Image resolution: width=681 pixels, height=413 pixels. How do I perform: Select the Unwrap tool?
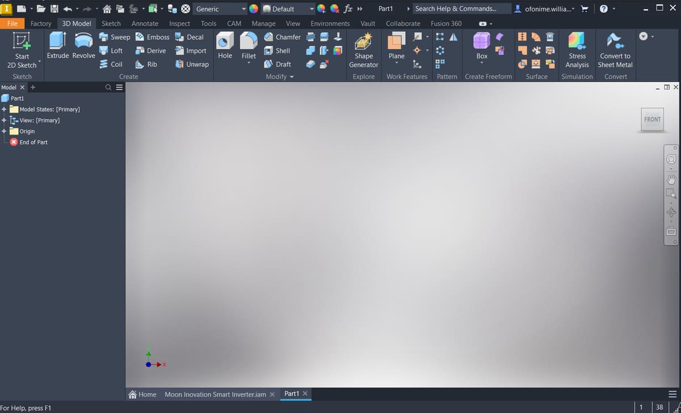[192, 64]
